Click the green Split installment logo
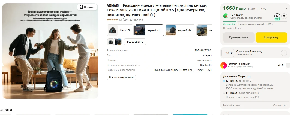This screenshot has width=298, height=115. click(x=225, y=16)
